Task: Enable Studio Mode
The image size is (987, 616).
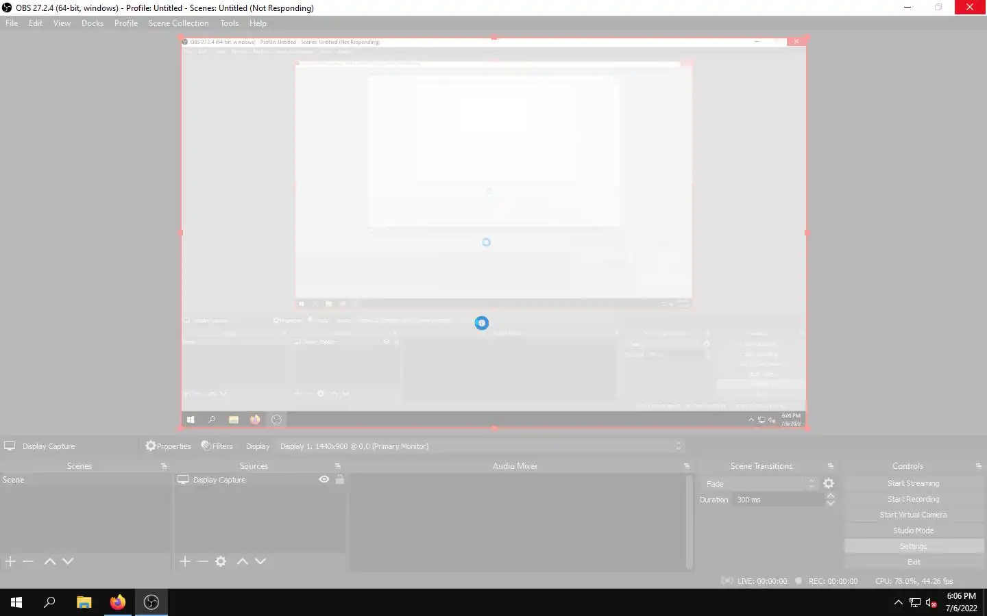Action: pos(913,530)
